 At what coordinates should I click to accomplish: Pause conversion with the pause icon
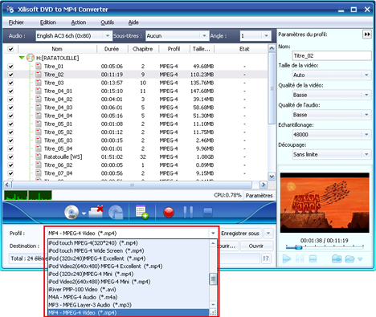pos(188,213)
